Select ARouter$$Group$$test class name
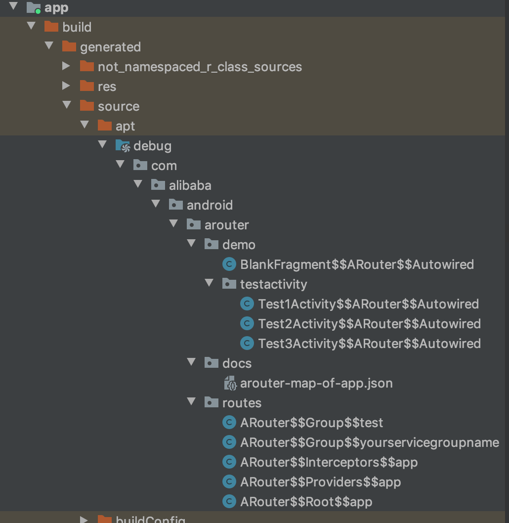The width and height of the screenshot is (509, 523). click(x=312, y=423)
